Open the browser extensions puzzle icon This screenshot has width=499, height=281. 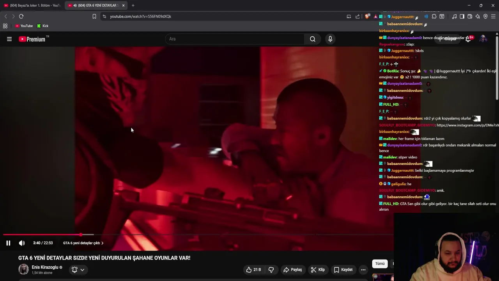pyautogui.click(x=434, y=16)
